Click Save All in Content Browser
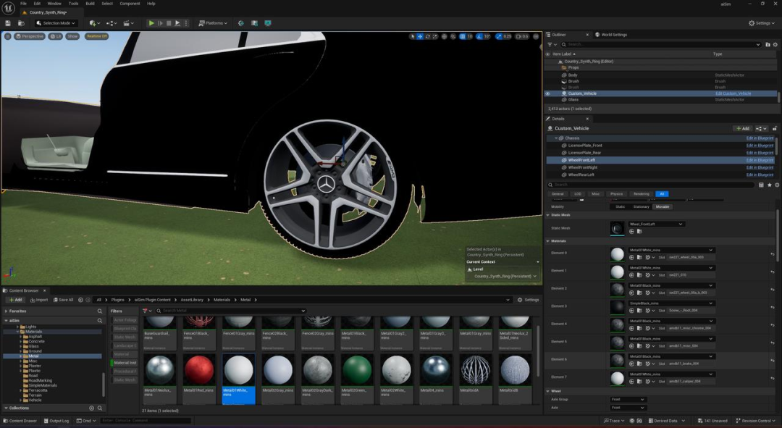Image resolution: width=782 pixels, height=428 pixels. [63, 300]
